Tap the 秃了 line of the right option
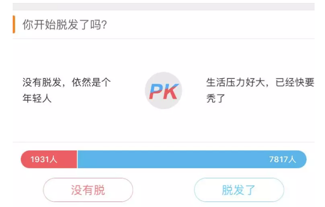 point(215,98)
